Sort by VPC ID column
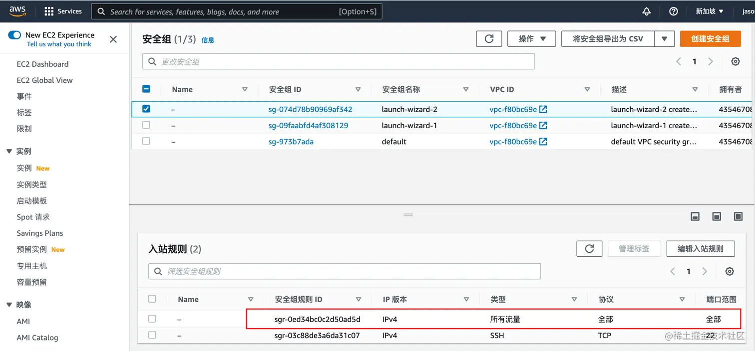 pyautogui.click(x=587, y=89)
